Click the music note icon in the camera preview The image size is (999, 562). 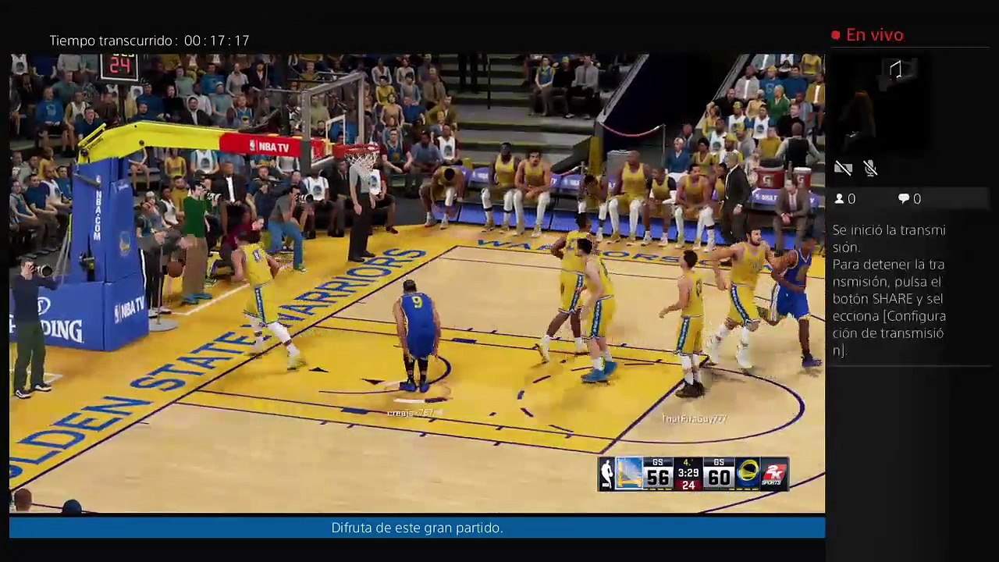click(896, 70)
